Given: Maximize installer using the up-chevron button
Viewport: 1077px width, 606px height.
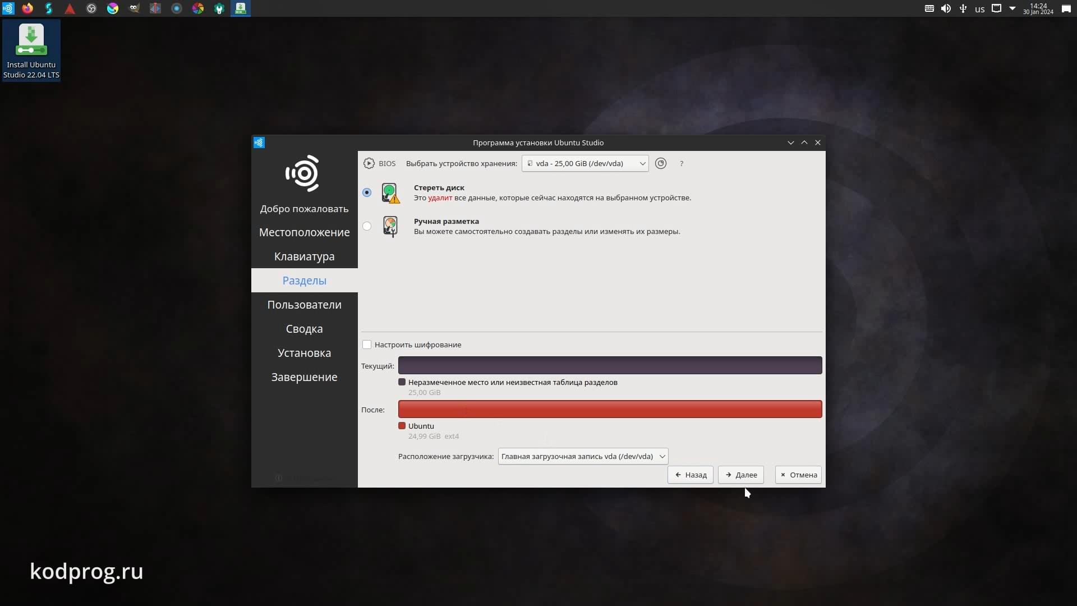Looking at the screenshot, I should 804,143.
